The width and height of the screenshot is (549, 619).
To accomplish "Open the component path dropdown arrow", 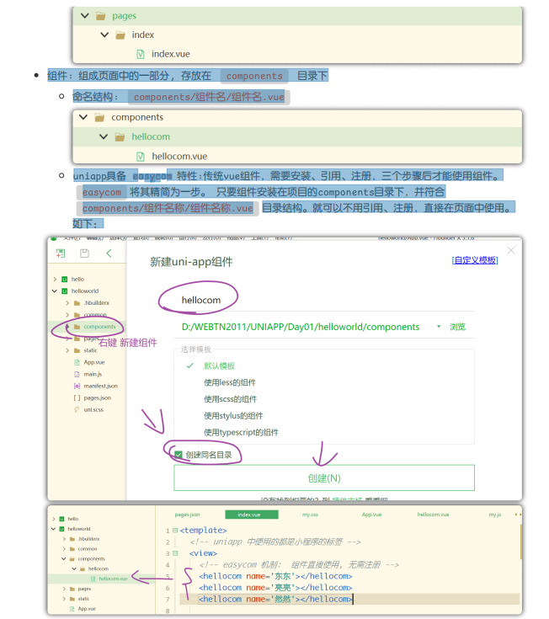I will tap(439, 327).
